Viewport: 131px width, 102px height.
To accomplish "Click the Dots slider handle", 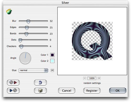I will click(20, 40).
